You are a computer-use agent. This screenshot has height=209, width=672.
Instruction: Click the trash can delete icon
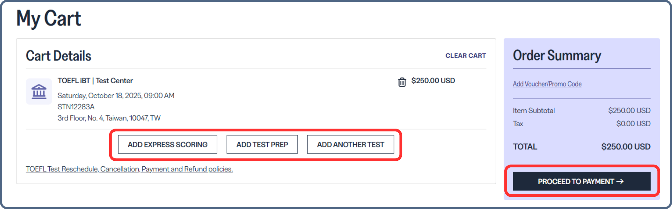coord(402,82)
